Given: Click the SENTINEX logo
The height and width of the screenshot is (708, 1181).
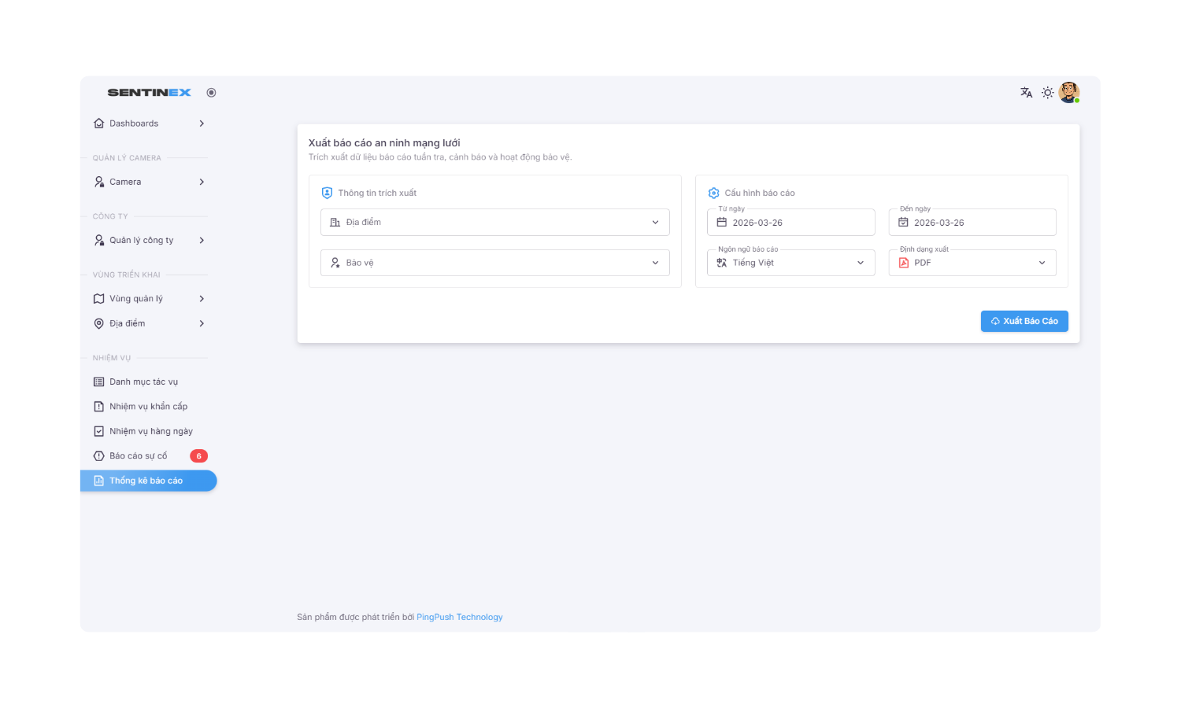Looking at the screenshot, I should click(149, 93).
